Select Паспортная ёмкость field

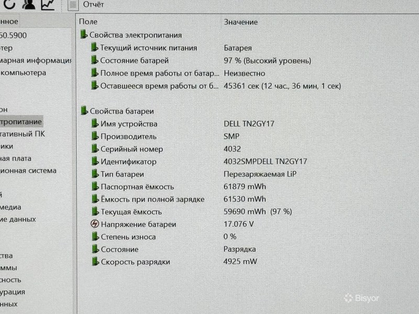tap(137, 187)
